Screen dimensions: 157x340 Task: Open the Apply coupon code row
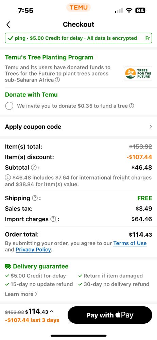(x=78, y=127)
